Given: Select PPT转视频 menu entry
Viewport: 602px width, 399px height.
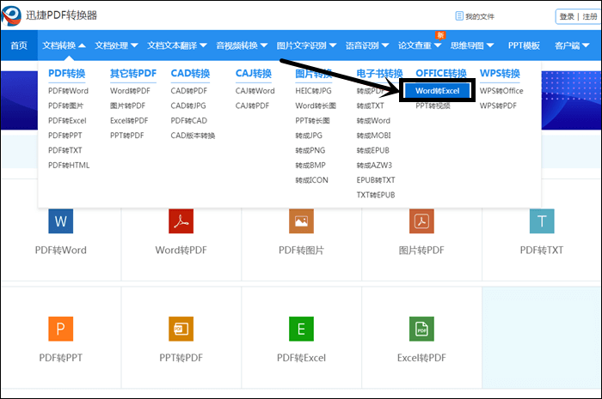Looking at the screenshot, I should pos(433,106).
